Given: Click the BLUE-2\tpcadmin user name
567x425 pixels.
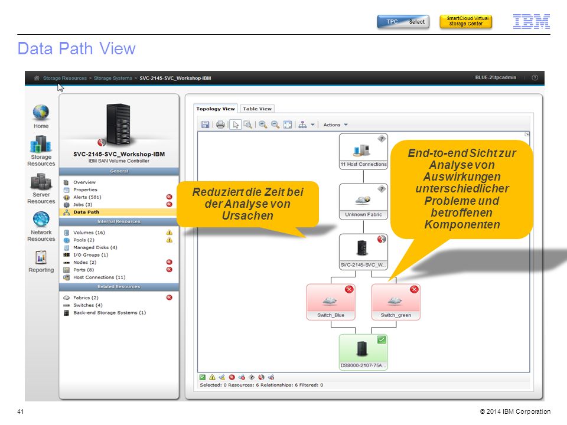Looking at the screenshot, I should (496, 77).
